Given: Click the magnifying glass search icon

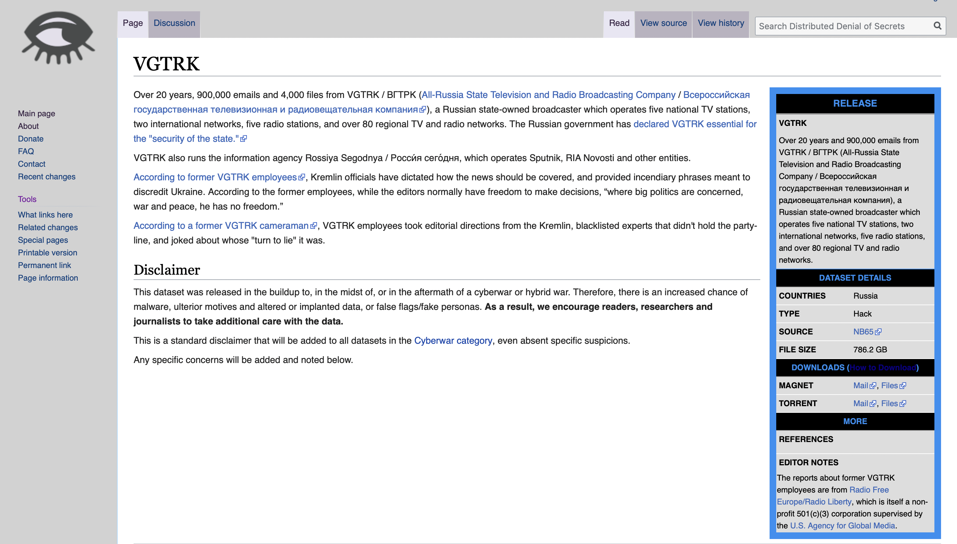Looking at the screenshot, I should [937, 26].
